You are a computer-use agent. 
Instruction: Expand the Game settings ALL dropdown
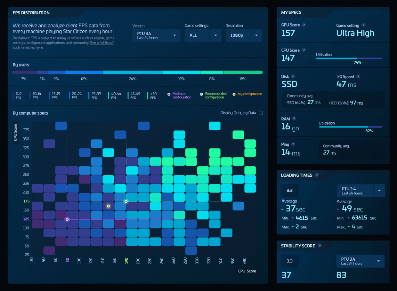(x=203, y=35)
